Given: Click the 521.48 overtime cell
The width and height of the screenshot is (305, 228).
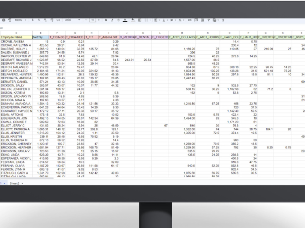Looking at the screenshot, I should coord(266,71).
